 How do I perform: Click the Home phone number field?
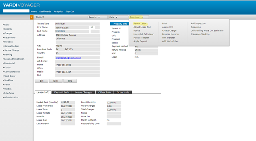(x=77, y=65)
